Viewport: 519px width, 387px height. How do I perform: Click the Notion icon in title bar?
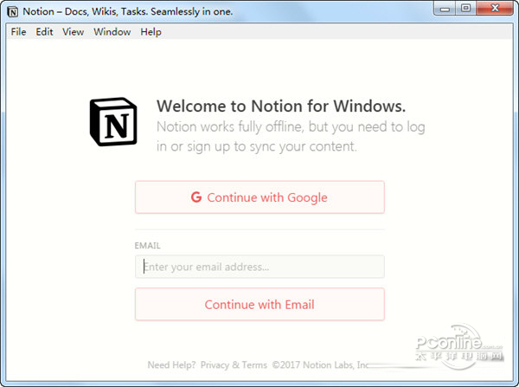(13, 12)
